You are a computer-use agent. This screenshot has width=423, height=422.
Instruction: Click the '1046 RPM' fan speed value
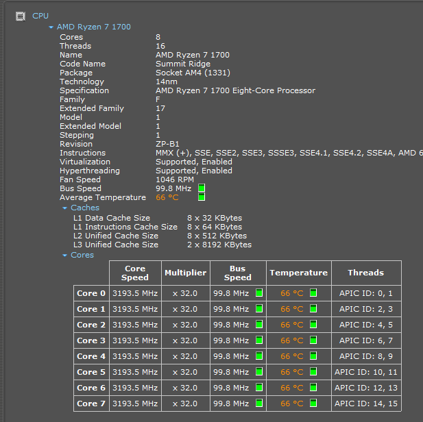pos(175,179)
